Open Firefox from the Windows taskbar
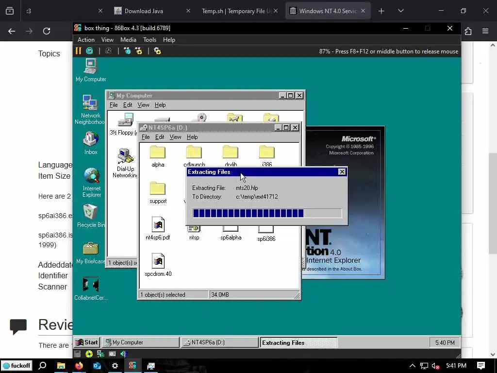497x373 pixels. point(79,366)
